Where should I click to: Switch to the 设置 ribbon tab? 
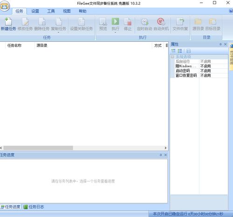tap(35, 11)
